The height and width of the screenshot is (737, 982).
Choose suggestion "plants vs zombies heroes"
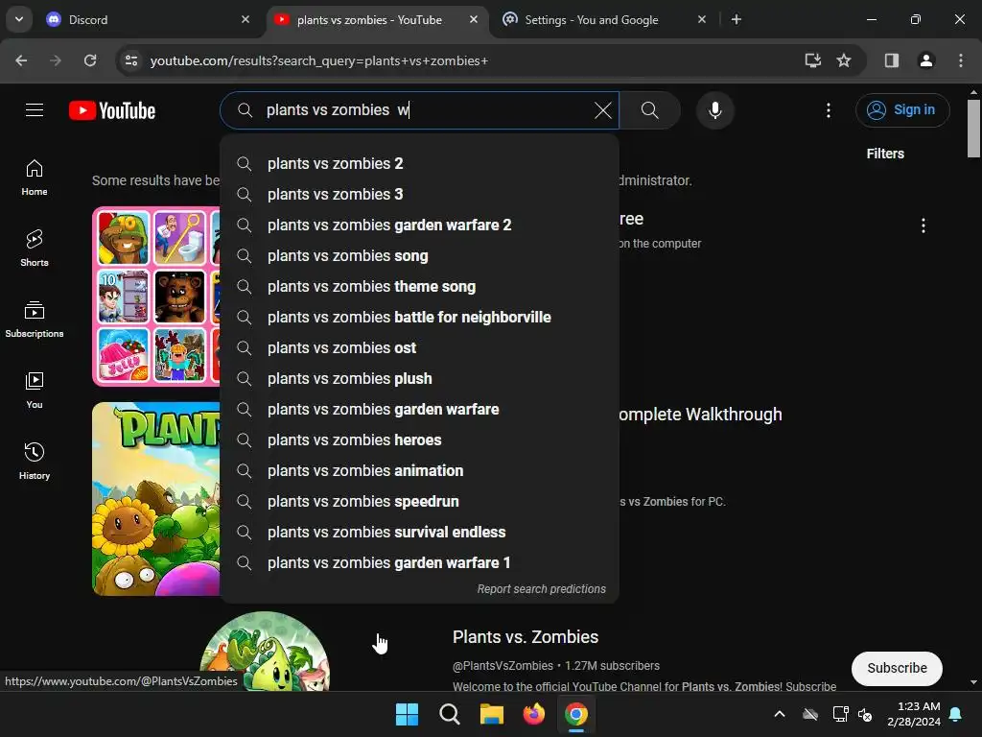tap(420, 440)
